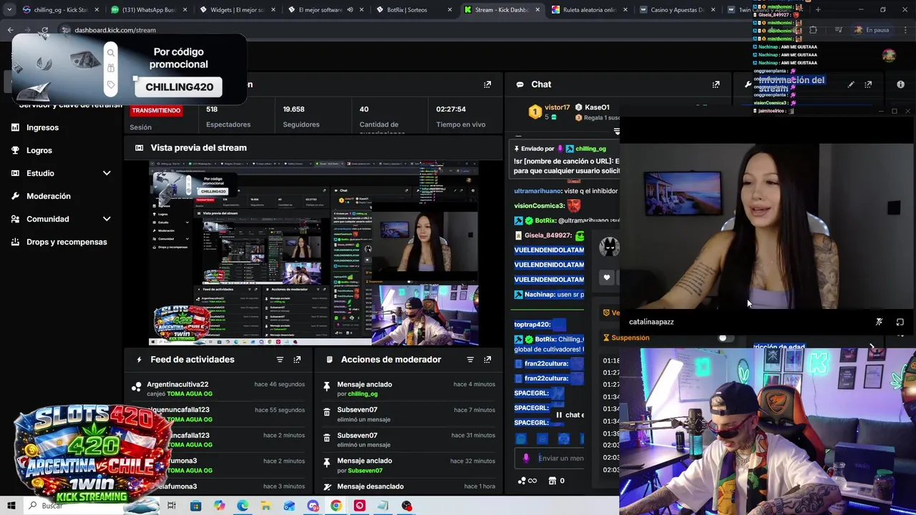Click the chat leaderboard collapse icon
916x515 pixels.
[616, 132]
